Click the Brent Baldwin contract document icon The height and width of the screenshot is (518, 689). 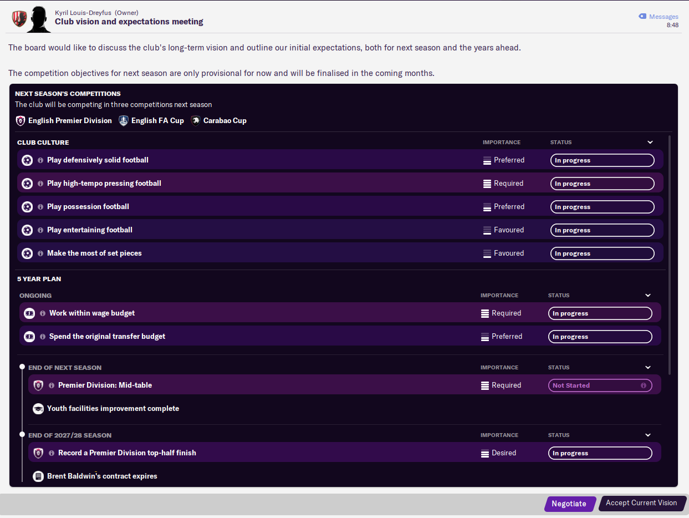click(38, 476)
